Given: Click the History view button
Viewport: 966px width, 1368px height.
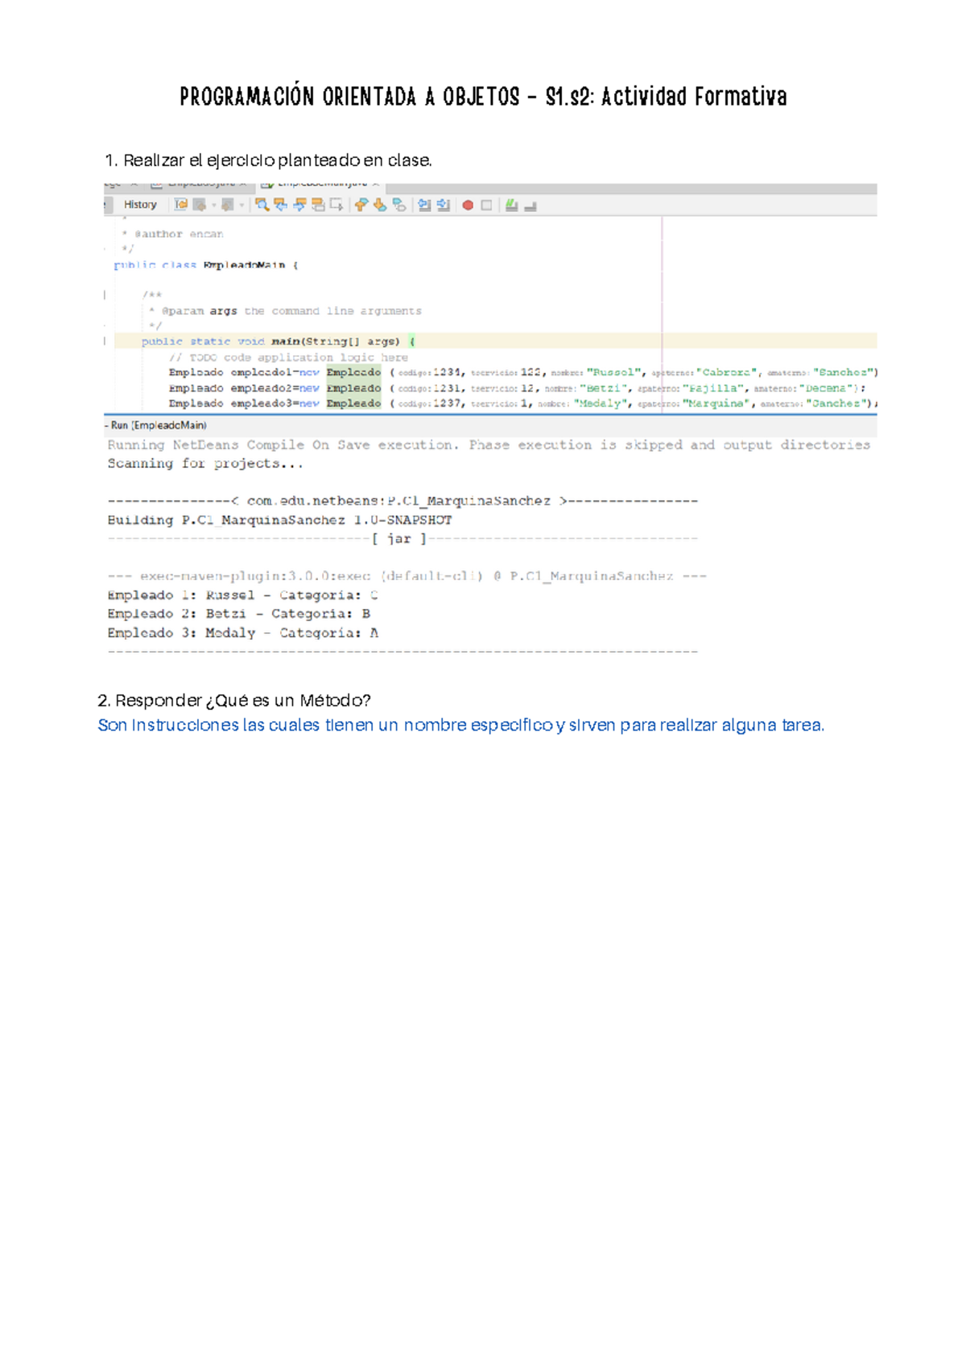Looking at the screenshot, I should [x=140, y=205].
